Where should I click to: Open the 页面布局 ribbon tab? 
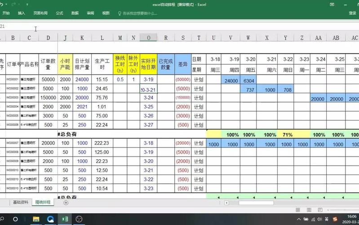(x=40, y=13)
